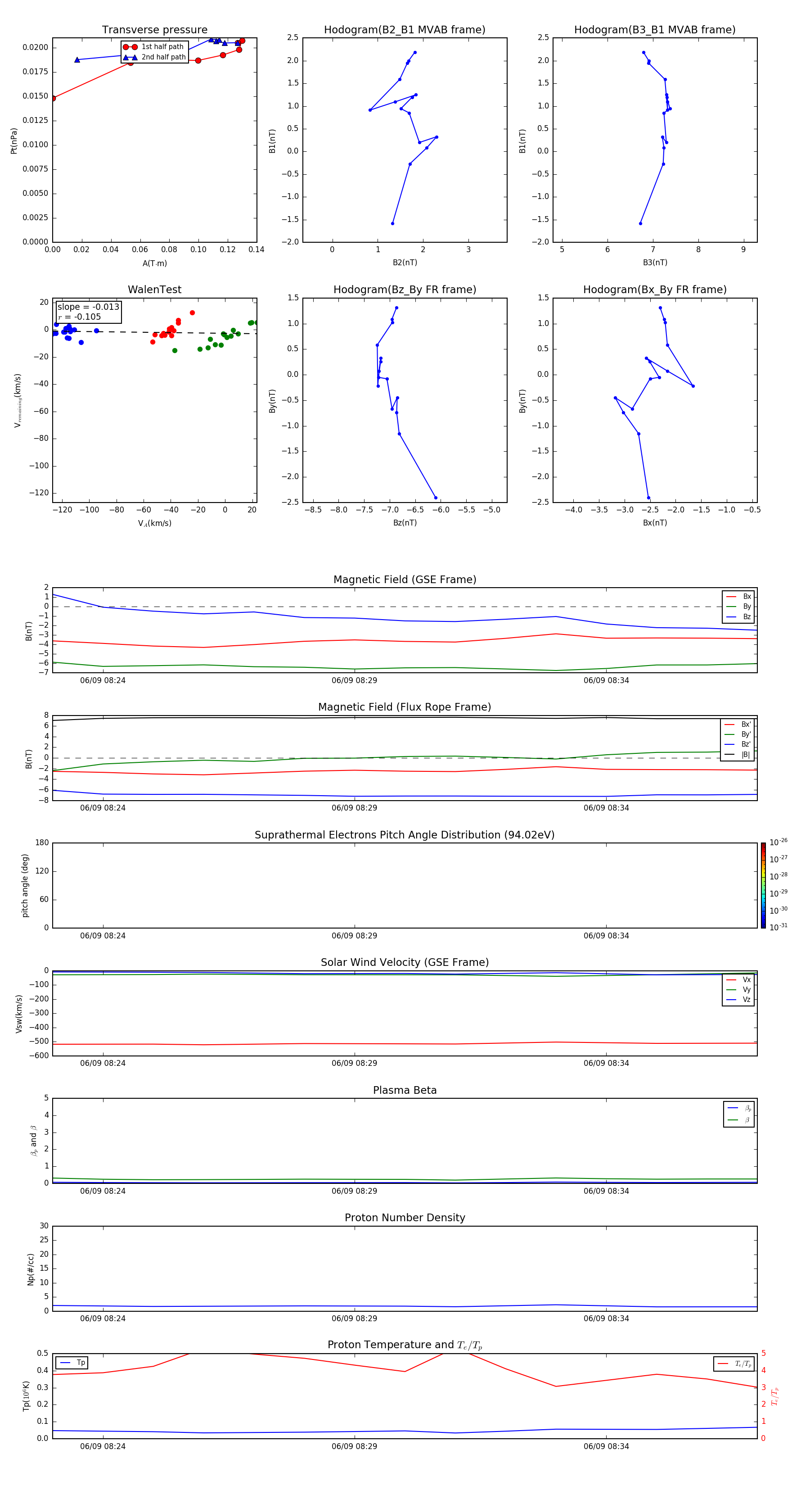
Task: Click the Pt(nPa) axis label
Action: 14,141
